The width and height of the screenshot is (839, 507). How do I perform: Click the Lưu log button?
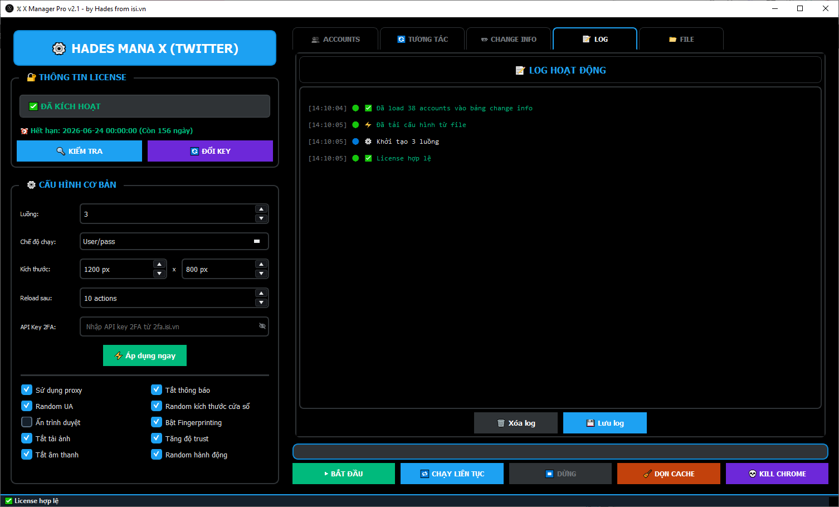click(604, 422)
